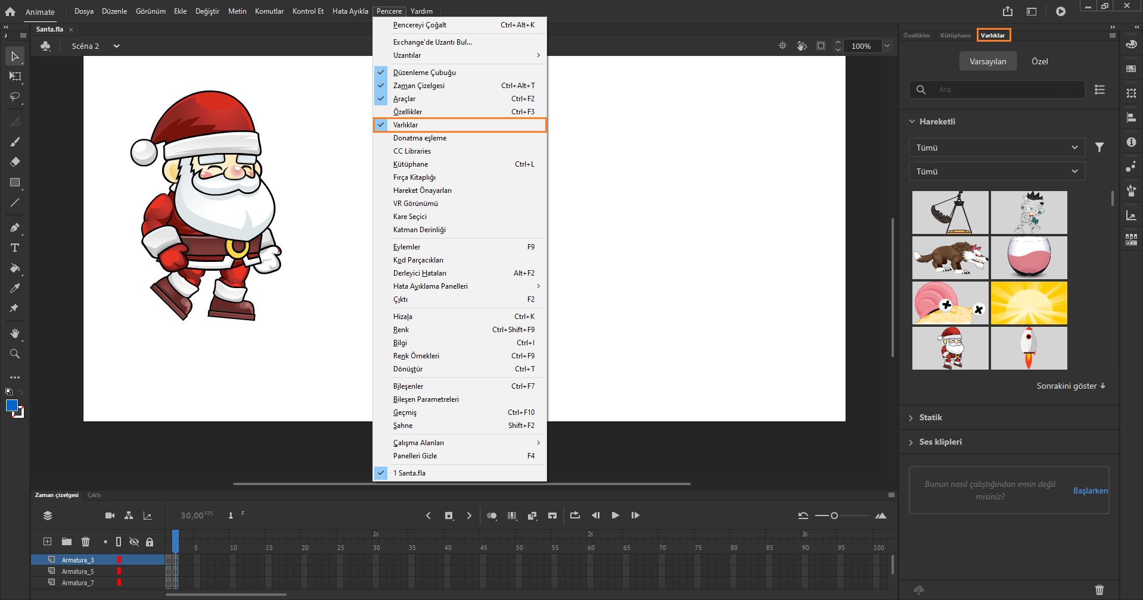Click the blue fill color swatch
Viewport: 1143px width, 600px height.
pos(11,406)
